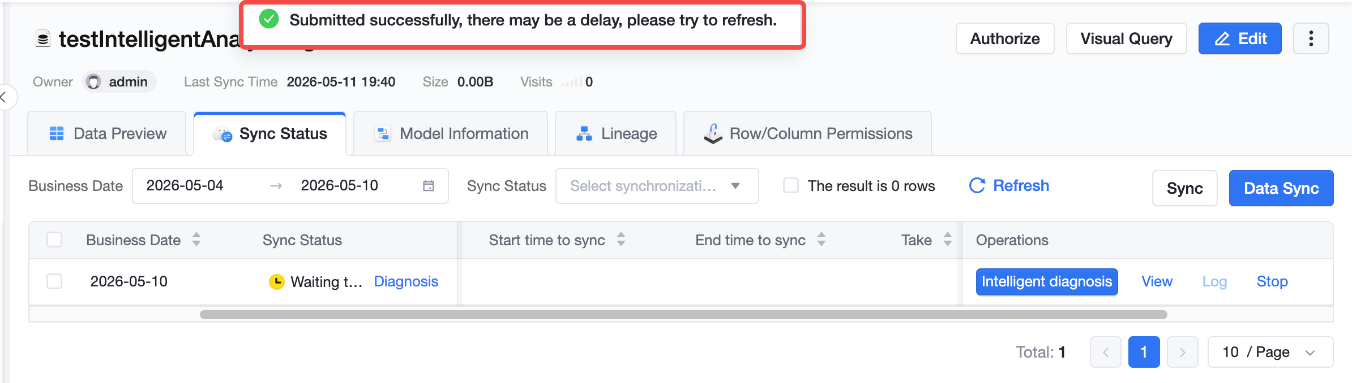
Task: Open the Lineage tab
Action: pos(616,133)
